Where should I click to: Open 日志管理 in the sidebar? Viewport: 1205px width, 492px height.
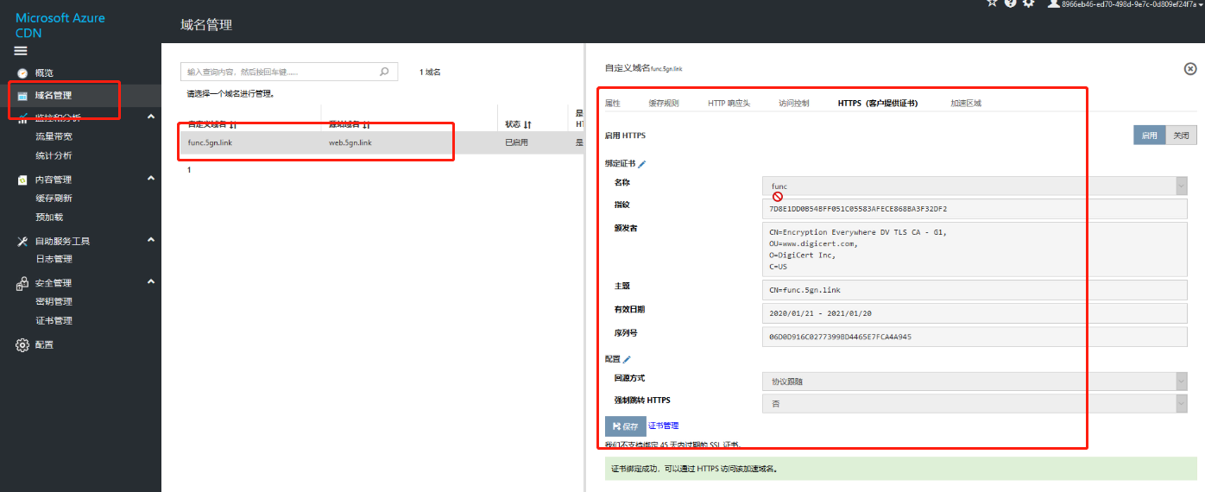coord(54,259)
